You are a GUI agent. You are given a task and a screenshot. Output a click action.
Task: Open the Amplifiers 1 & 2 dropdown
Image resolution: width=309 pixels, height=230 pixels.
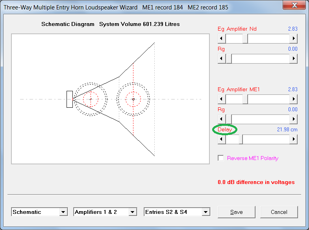[132, 212]
